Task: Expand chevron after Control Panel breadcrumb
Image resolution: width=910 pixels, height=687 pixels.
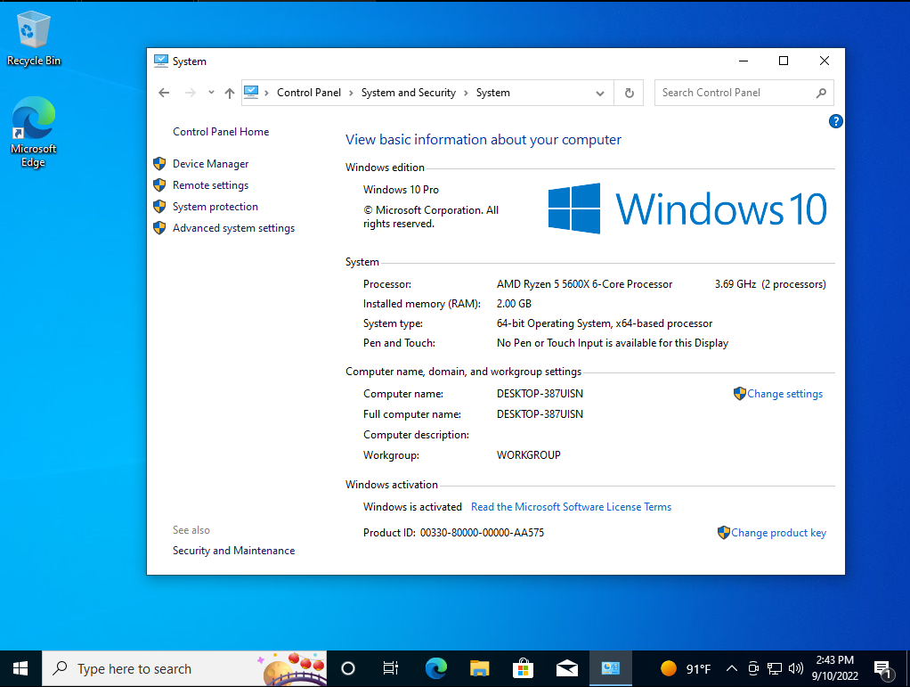Action: tap(351, 93)
